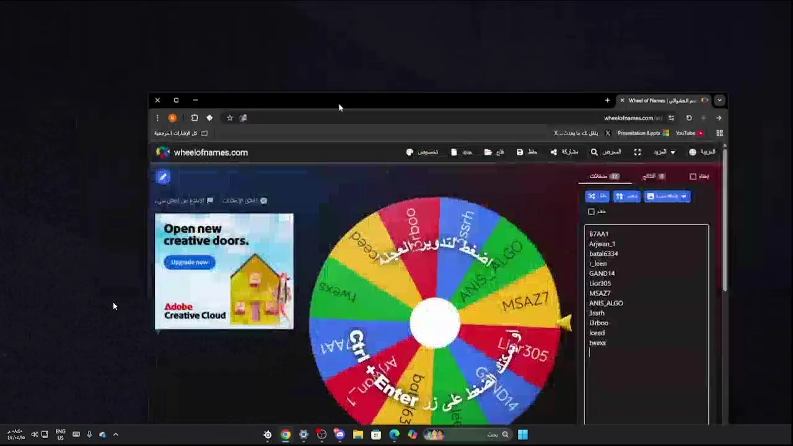This screenshot has height=446, width=793.
Task: Open a saved wheel using the folder icon
Action: (x=488, y=152)
